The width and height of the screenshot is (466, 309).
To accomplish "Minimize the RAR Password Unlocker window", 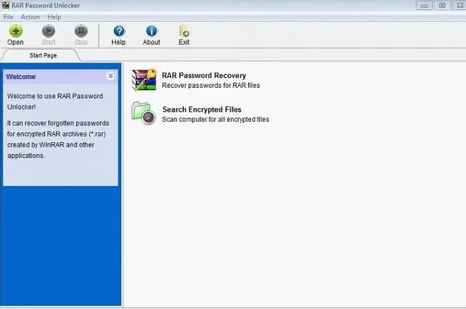I will (x=424, y=5).
